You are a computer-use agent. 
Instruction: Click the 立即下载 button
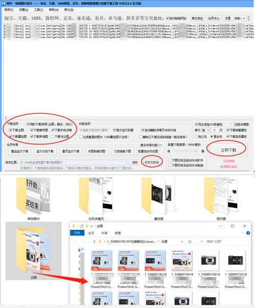[x=228, y=150]
